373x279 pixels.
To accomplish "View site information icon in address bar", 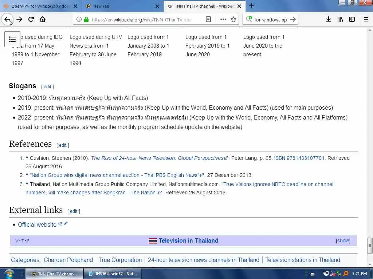I will 79,20.
